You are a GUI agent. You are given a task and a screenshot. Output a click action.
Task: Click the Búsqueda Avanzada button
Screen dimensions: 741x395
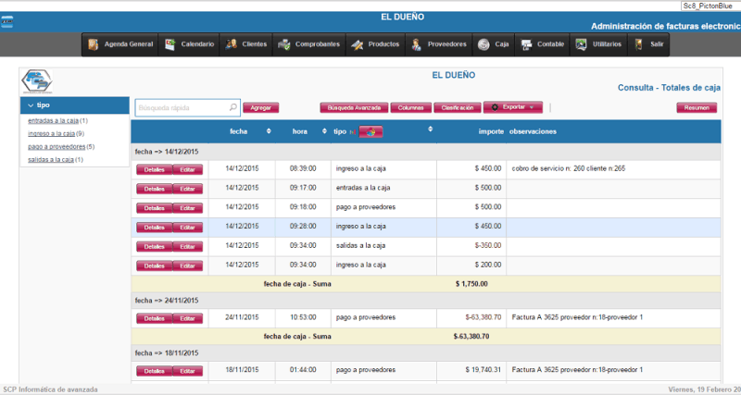pyautogui.click(x=354, y=107)
